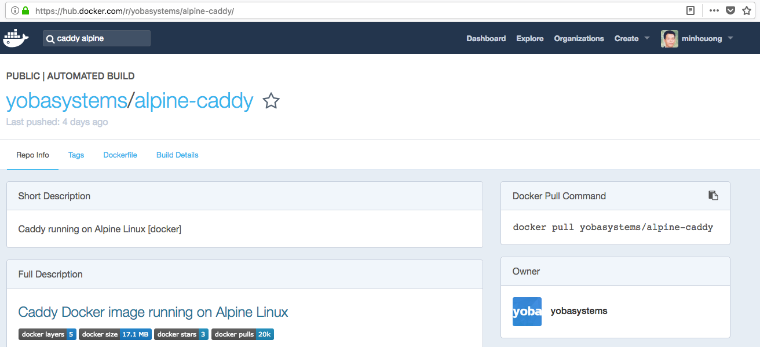Click the Pocket save icon

pos(730,10)
